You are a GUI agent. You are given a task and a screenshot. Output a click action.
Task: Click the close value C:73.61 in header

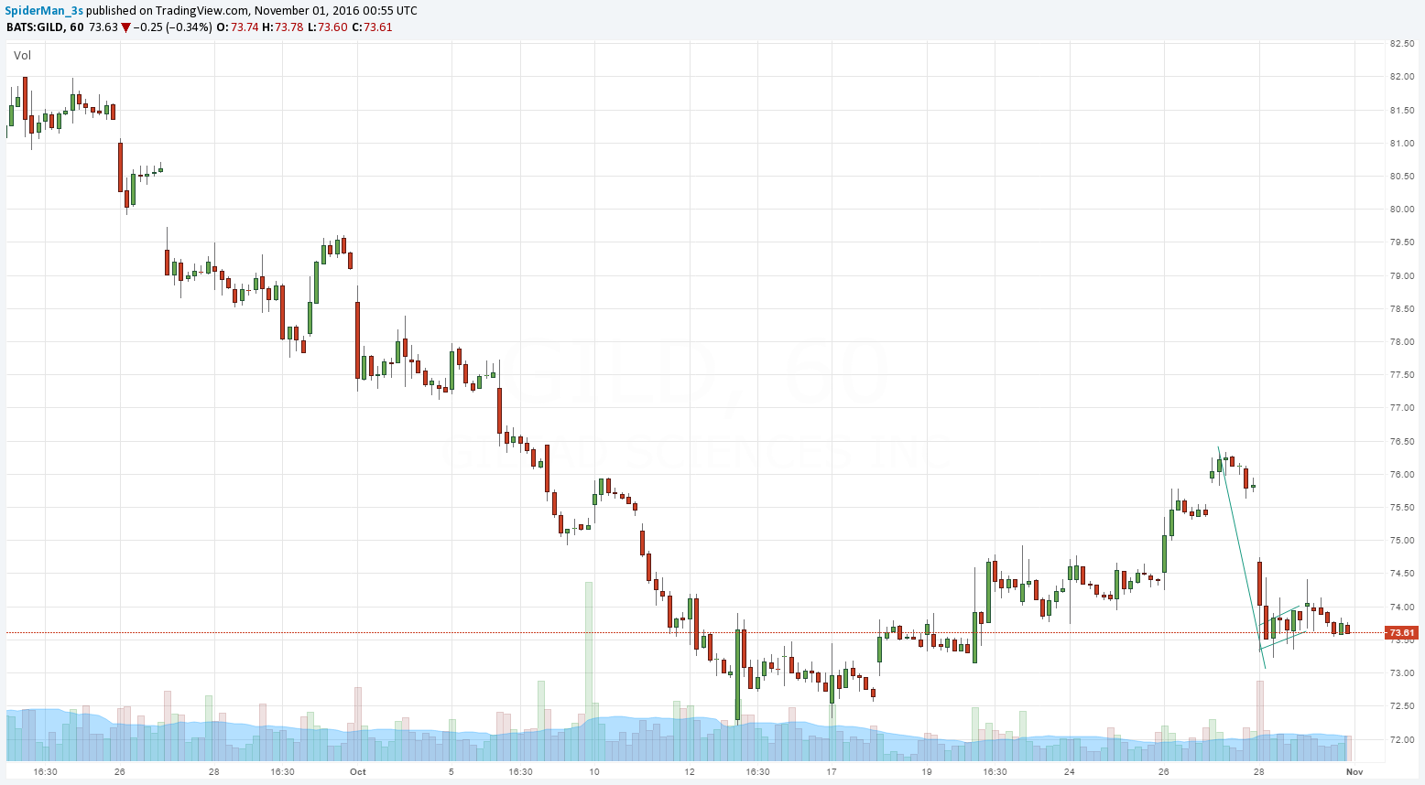click(x=372, y=27)
